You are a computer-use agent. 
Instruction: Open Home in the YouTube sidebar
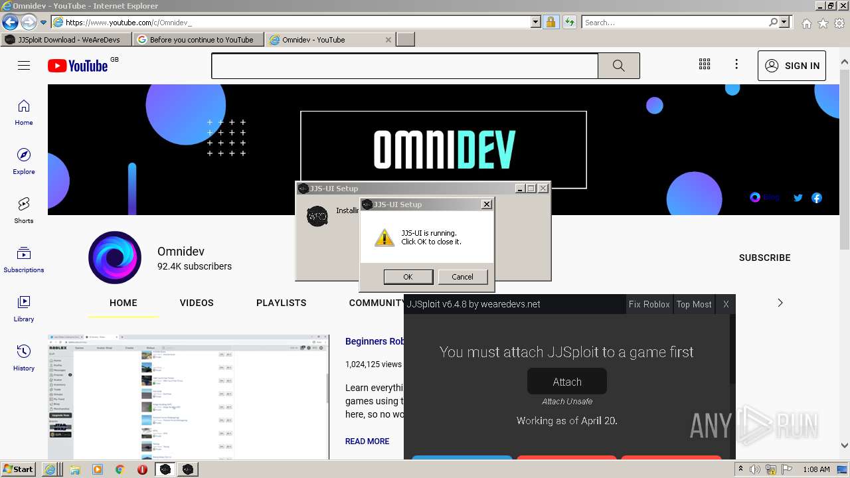pyautogui.click(x=24, y=112)
